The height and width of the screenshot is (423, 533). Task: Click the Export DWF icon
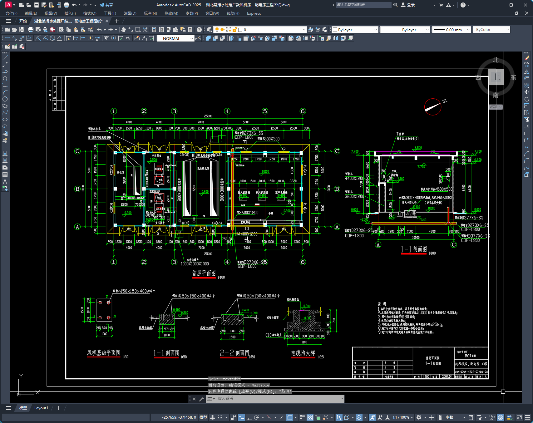[52, 30]
